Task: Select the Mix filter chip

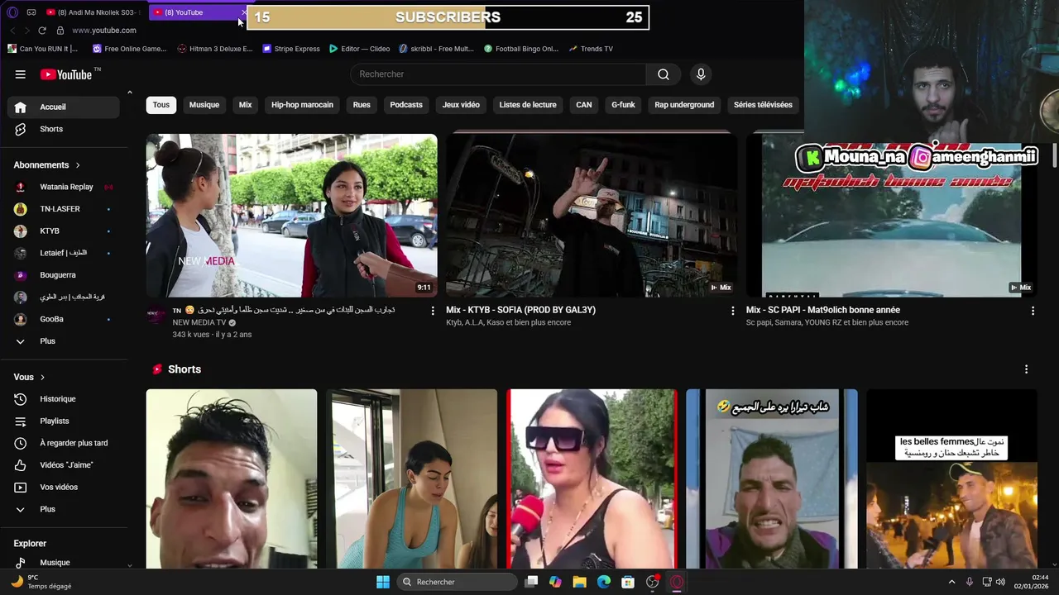Action: pyautogui.click(x=246, y=105)
